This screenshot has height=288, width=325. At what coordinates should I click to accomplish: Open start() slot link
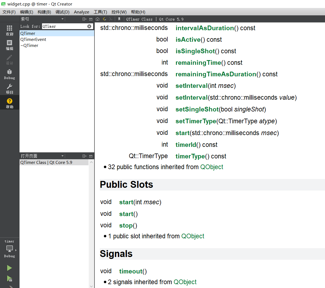coord(126,214)
